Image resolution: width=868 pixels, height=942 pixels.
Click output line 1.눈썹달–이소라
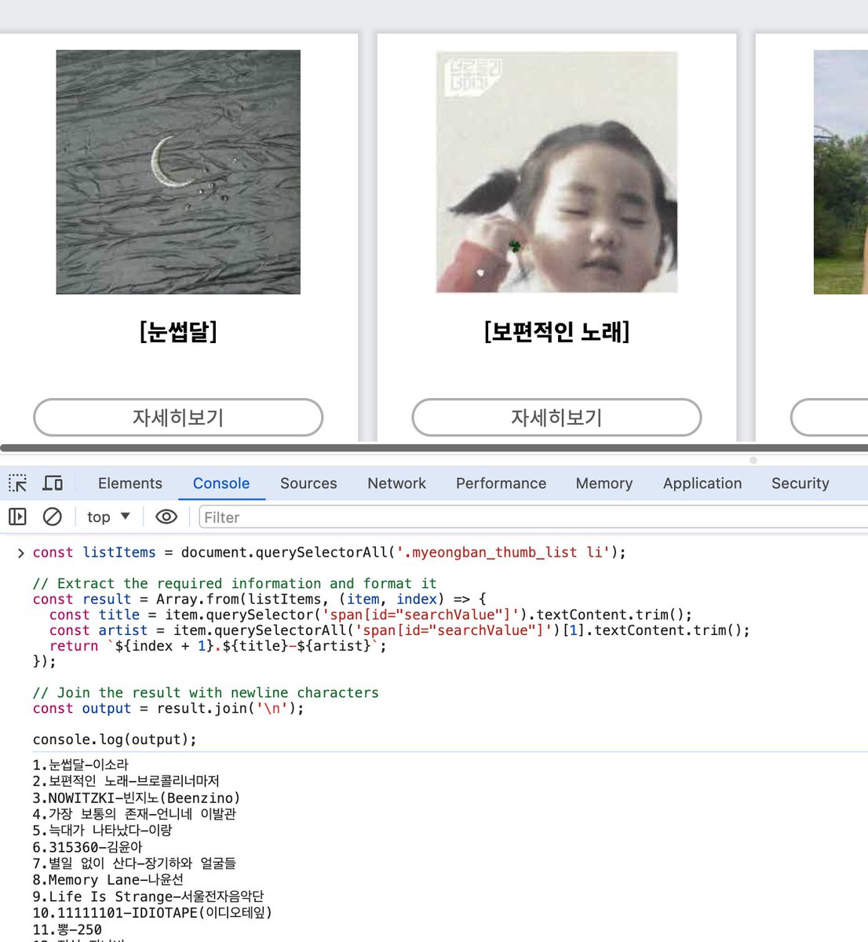80,765
